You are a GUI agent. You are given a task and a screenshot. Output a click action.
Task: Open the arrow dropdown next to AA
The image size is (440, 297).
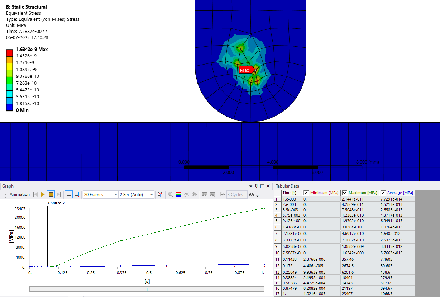pos(257,196)
